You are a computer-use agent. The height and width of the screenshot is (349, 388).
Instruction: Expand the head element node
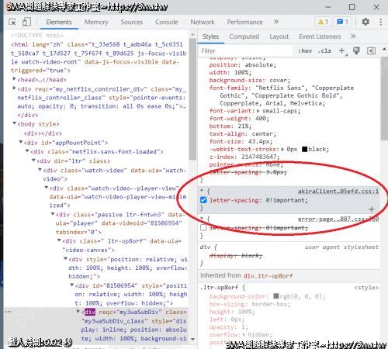point(14,79)
